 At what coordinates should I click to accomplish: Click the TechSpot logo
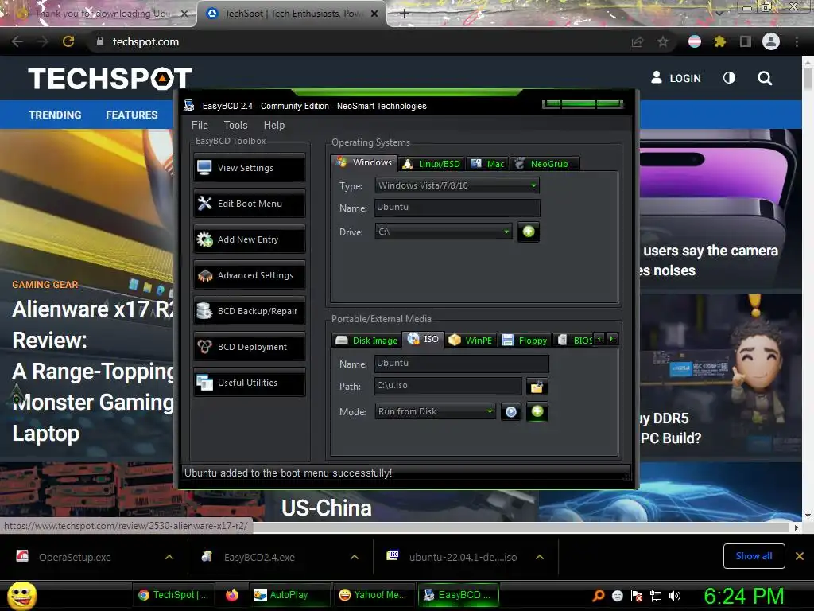(x=110, y=79)
